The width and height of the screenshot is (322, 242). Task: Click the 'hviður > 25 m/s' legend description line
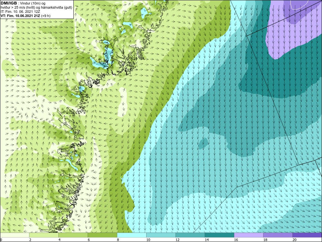[x=37, y=8]
